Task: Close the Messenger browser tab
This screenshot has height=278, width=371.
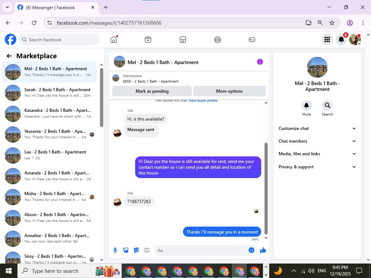Action: pos(93,7)
